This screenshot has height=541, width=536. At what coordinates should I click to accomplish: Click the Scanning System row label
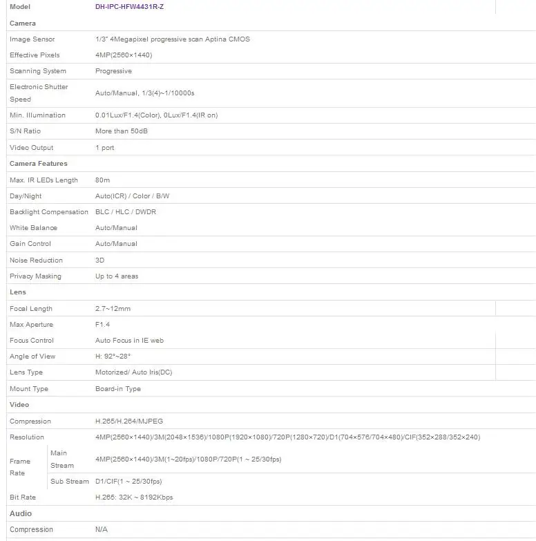[x=38, y=70]
